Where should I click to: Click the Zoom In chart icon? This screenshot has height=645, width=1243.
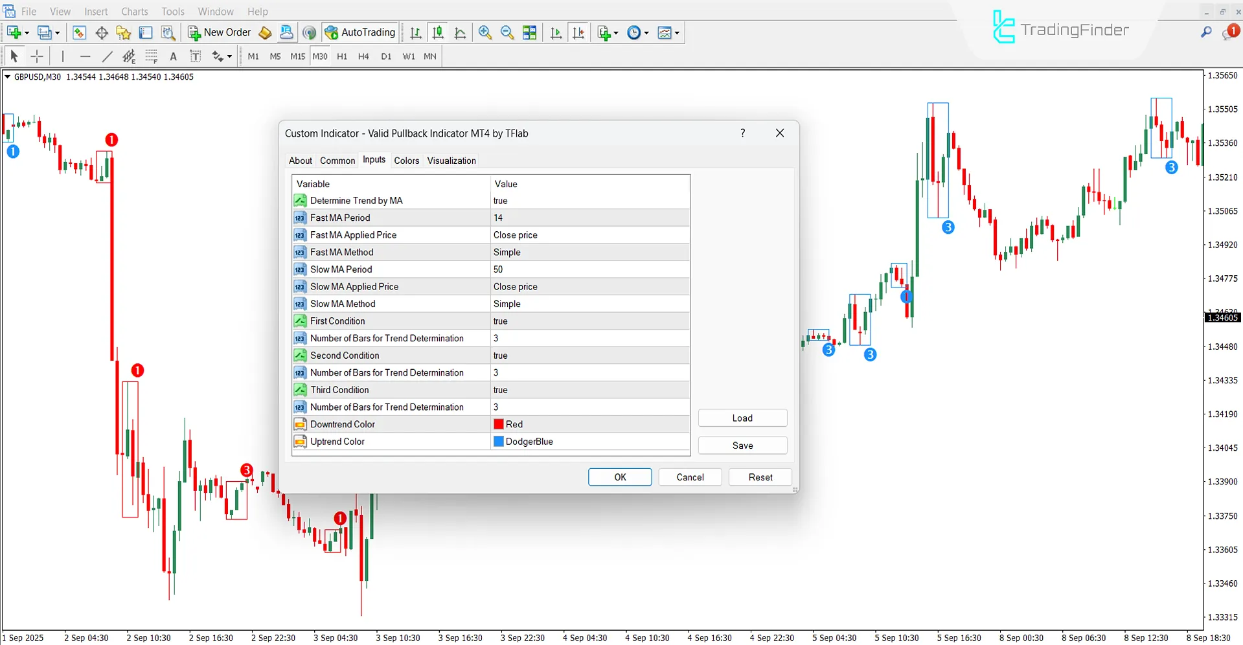coord(485,32)
